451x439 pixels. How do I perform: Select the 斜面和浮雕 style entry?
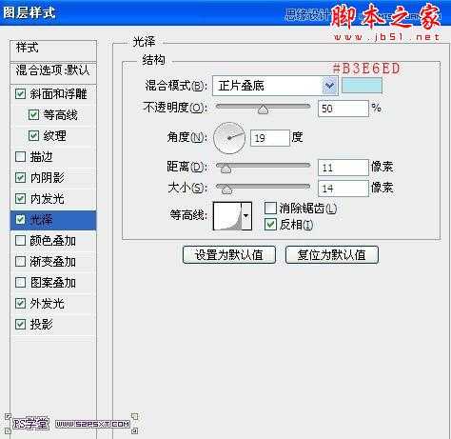point(58,94)
